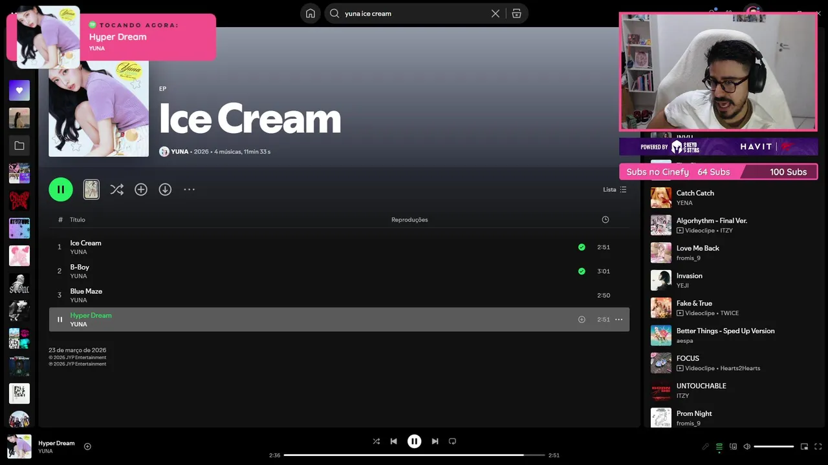The height and width of the screenshot is (465, 828).
Task: Adjust the volume slider
Action: [x=774, y=446]
